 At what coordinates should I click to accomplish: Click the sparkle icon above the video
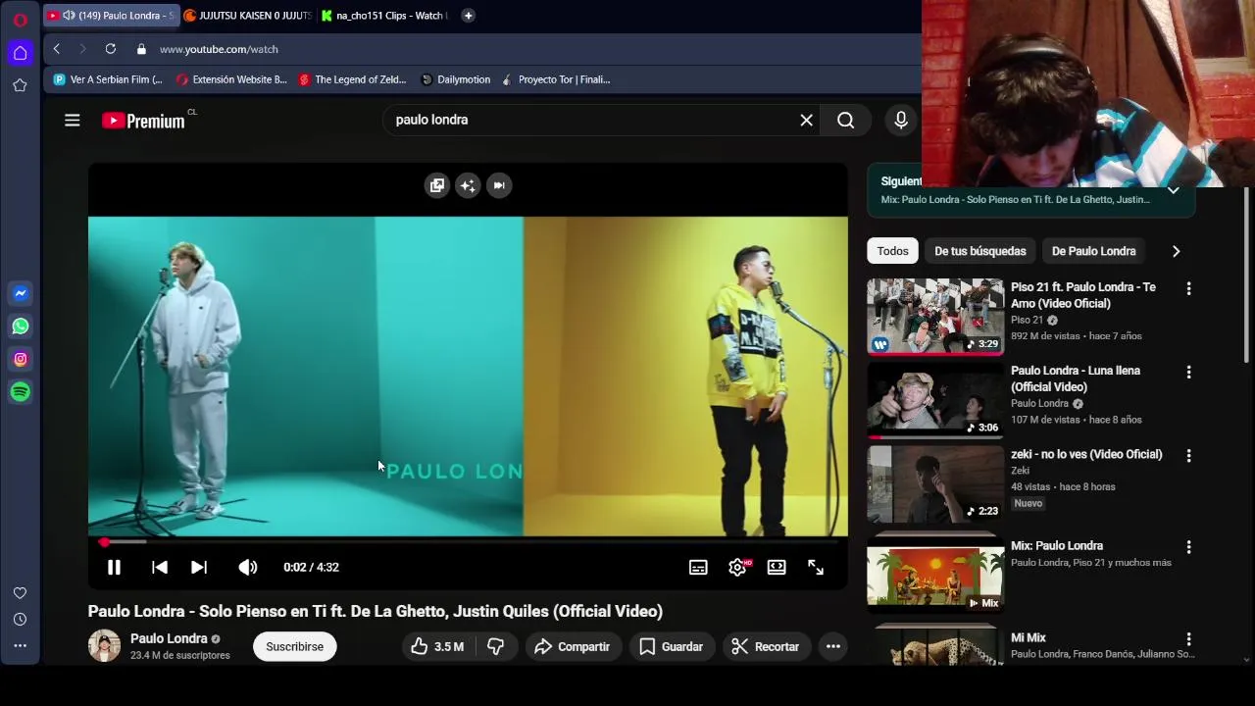[468, 185]
